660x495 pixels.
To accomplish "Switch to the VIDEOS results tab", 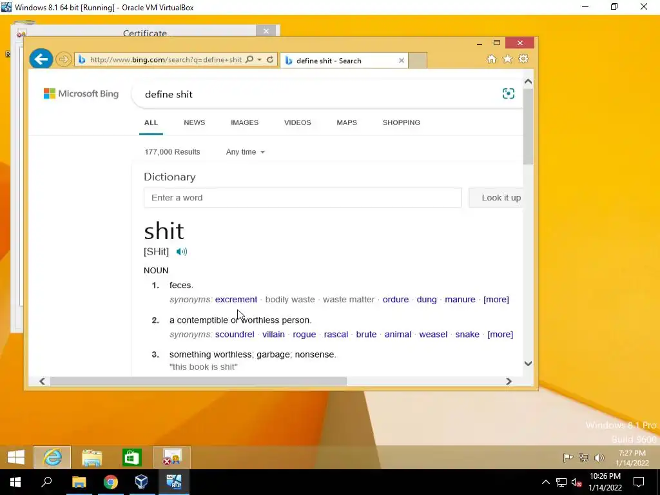I will pos(298,122).
